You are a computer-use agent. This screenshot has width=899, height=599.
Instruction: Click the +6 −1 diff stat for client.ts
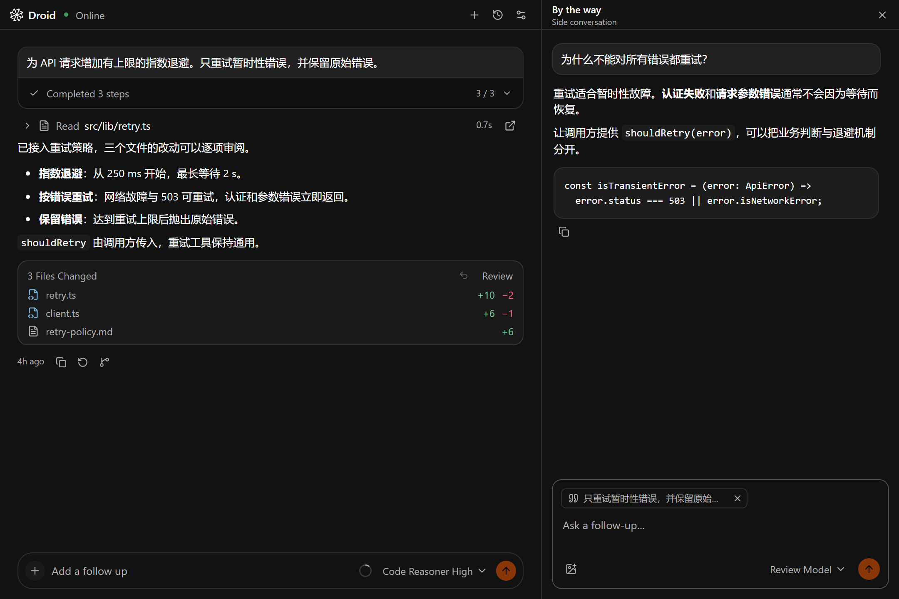point(498,313)
